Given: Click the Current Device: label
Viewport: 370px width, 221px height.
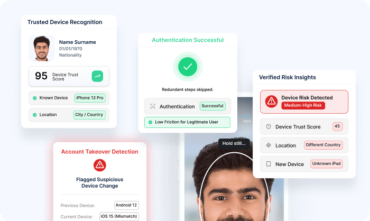Looking at the screenshot, I should click(77, 217).
